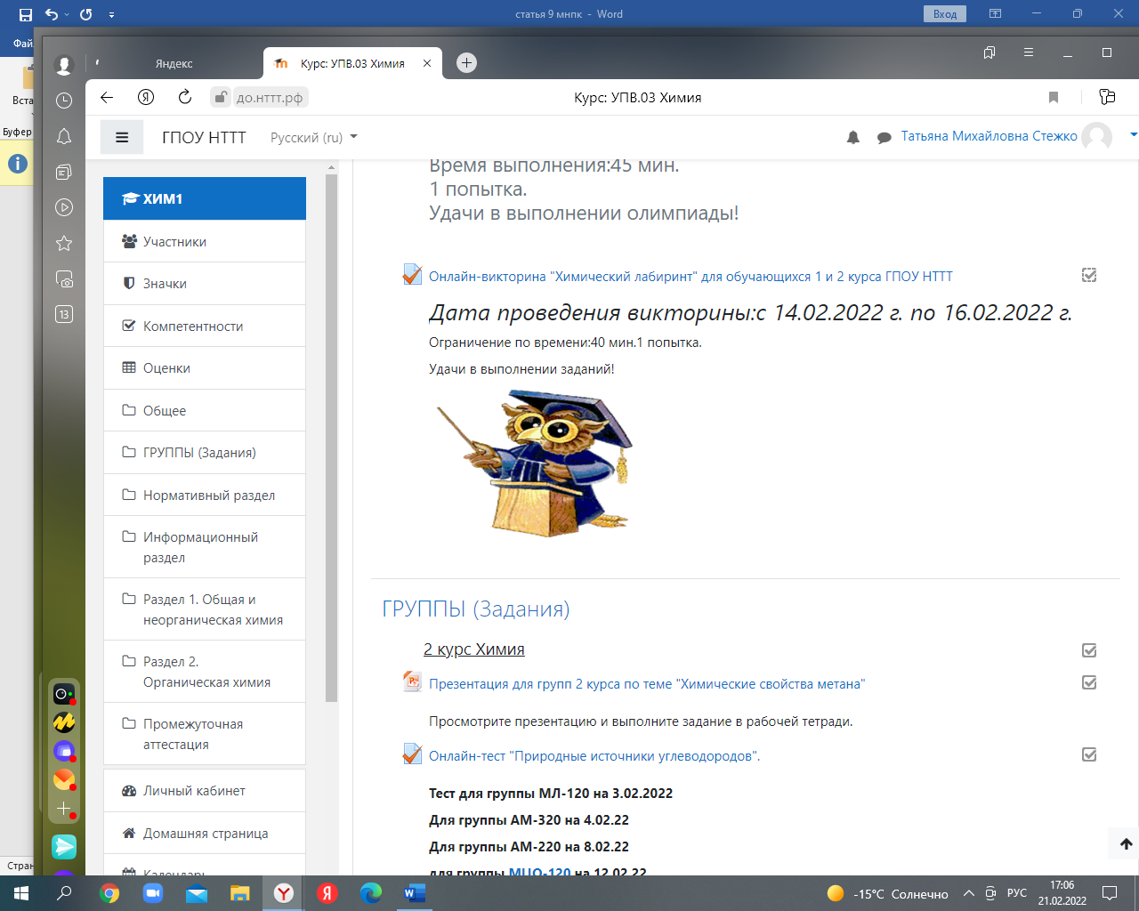Image resolution: width=1139 pixels, height=911 pixels.
Task: Open Компетентности in course navigation
Action: (205, 326)
